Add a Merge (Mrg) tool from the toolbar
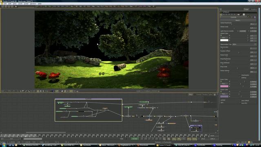The height and width of the screenshot is (147, 261). (93, 7)
